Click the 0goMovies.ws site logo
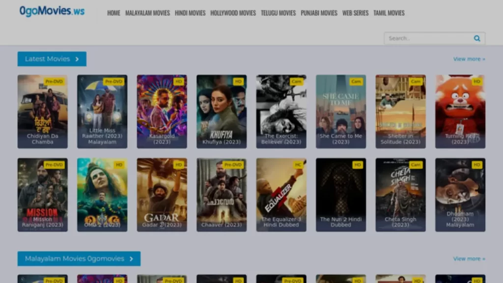 click(x=52, y=11)
